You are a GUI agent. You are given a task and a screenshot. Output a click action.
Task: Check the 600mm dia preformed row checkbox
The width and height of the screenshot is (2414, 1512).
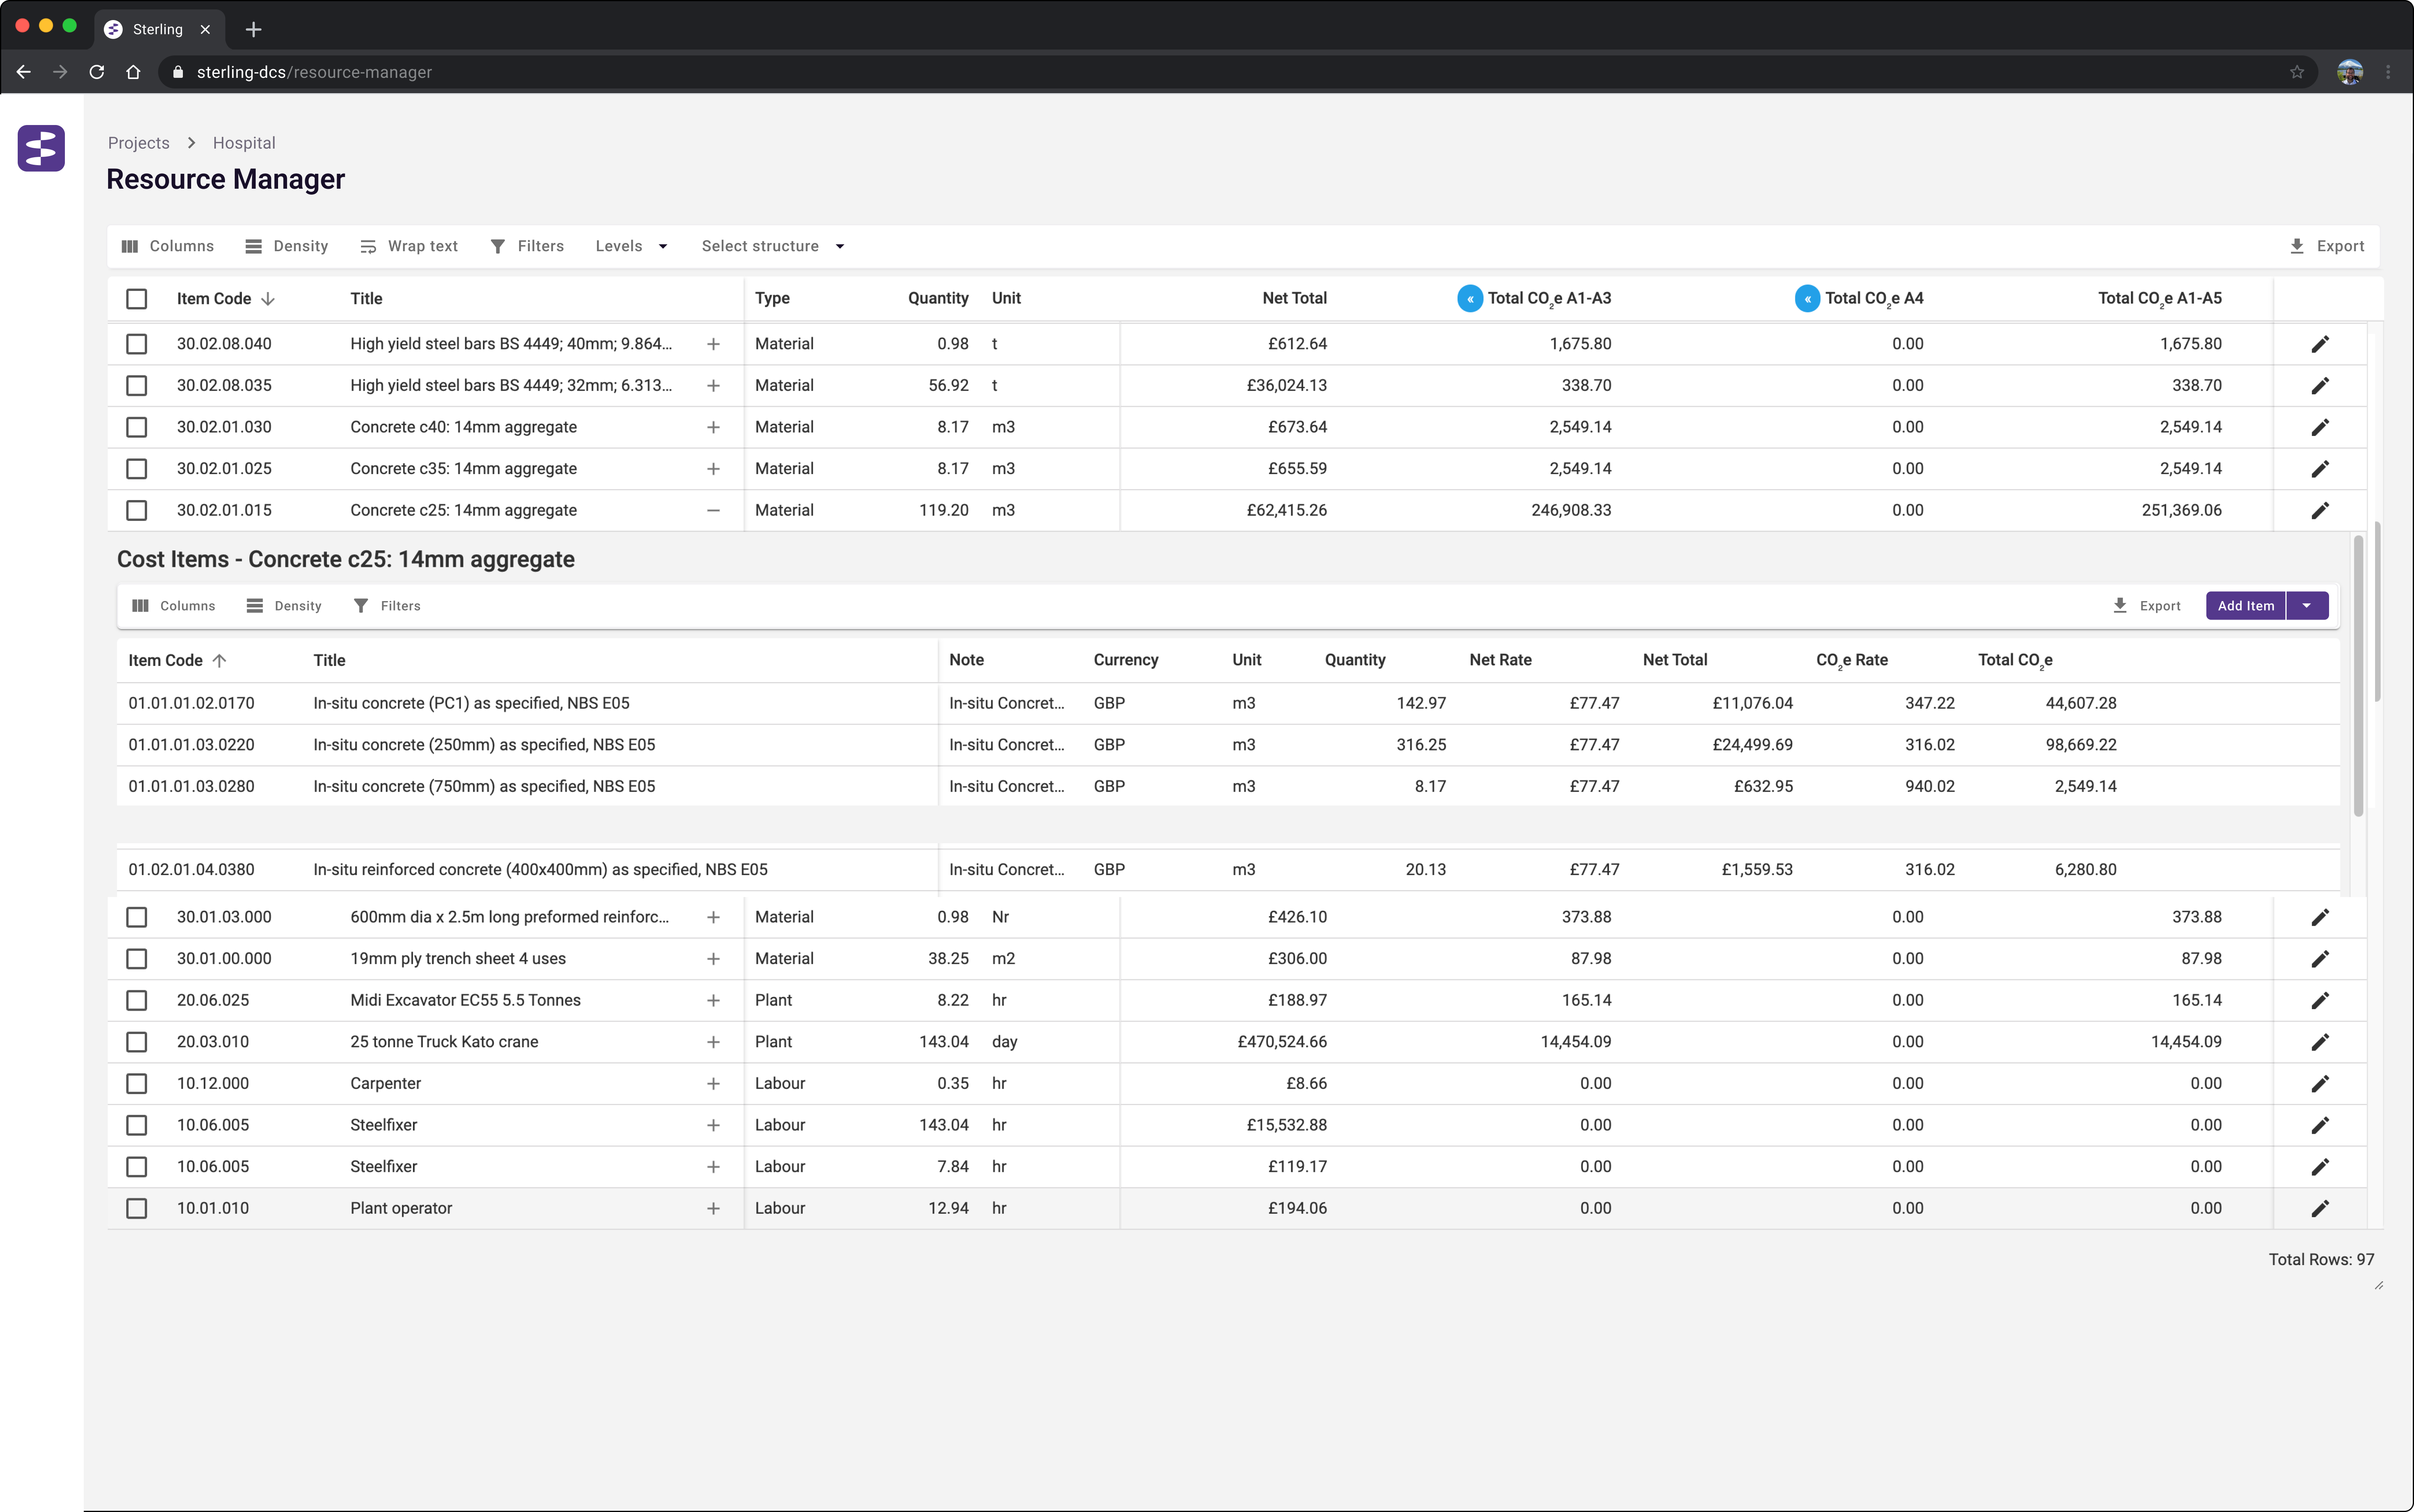[x=137, y=917]
